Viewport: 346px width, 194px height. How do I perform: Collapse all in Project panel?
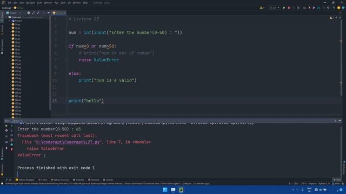38,13
